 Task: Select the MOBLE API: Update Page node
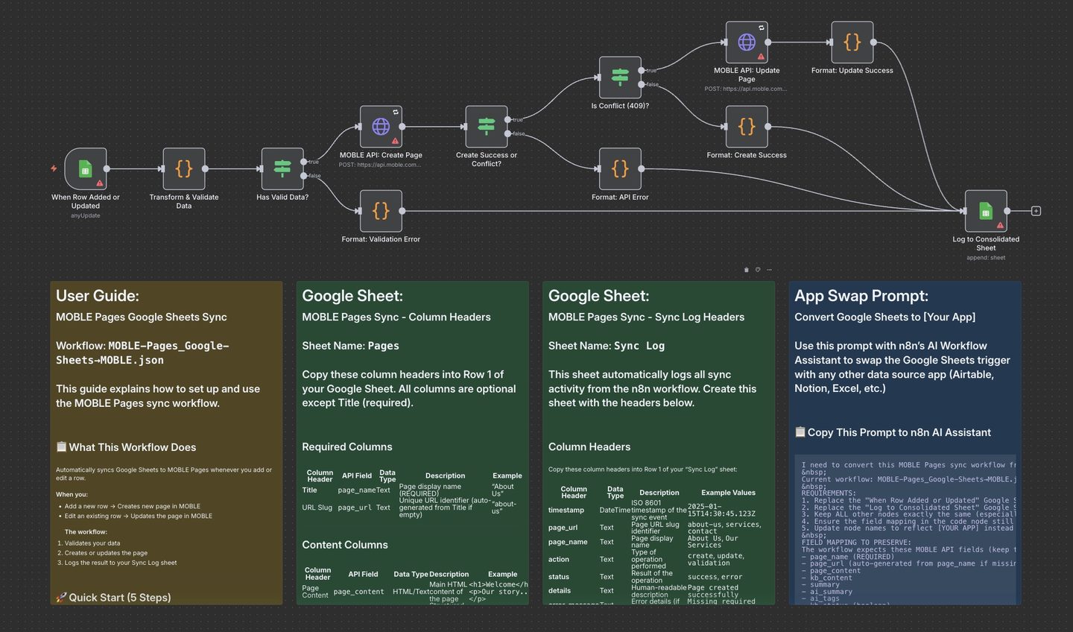pyautogui.click(x=746, y=42)
